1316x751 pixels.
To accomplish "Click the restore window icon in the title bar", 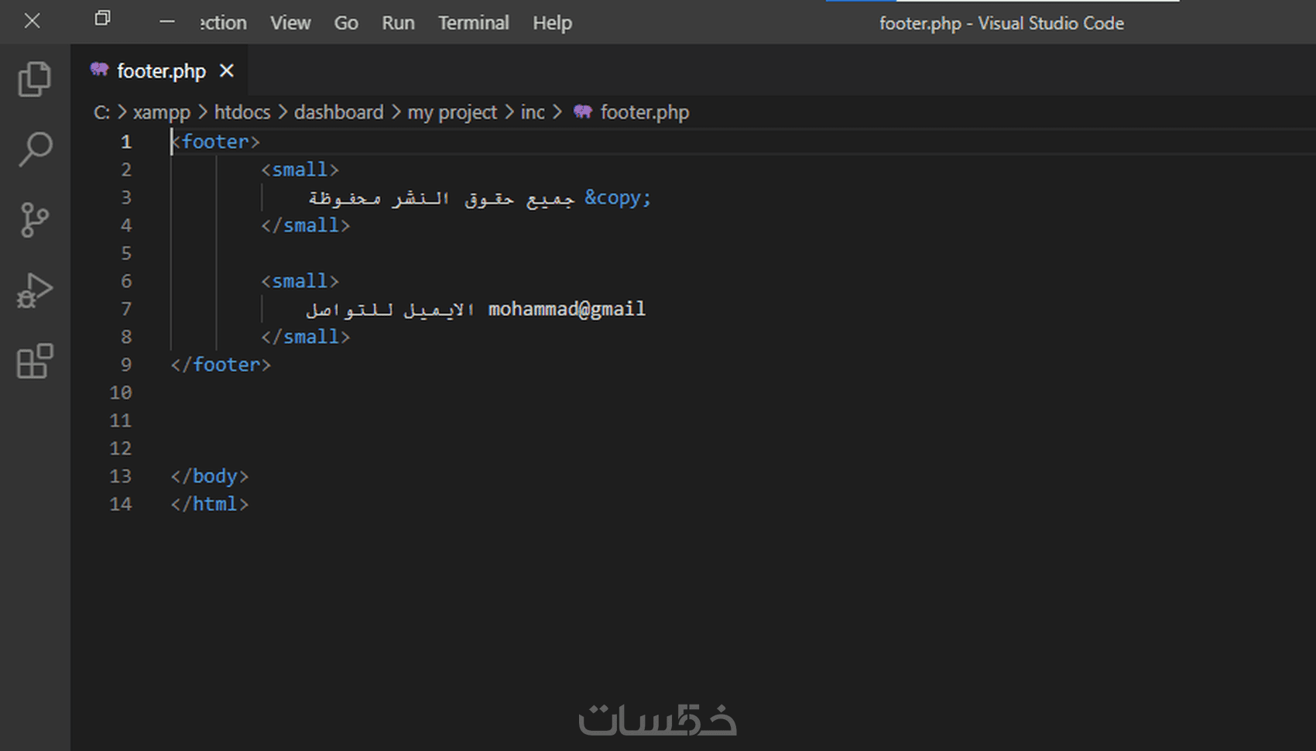I will click(101, 19).
